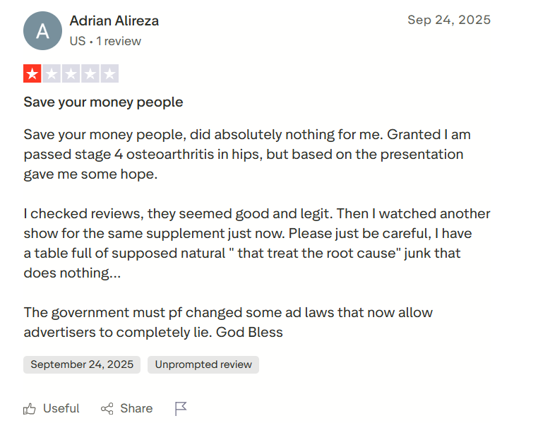The height and width of the screenshot is (440, 538).
Task: Click the thumbs-up Useful icon
Action: click(x=30, y=408)
